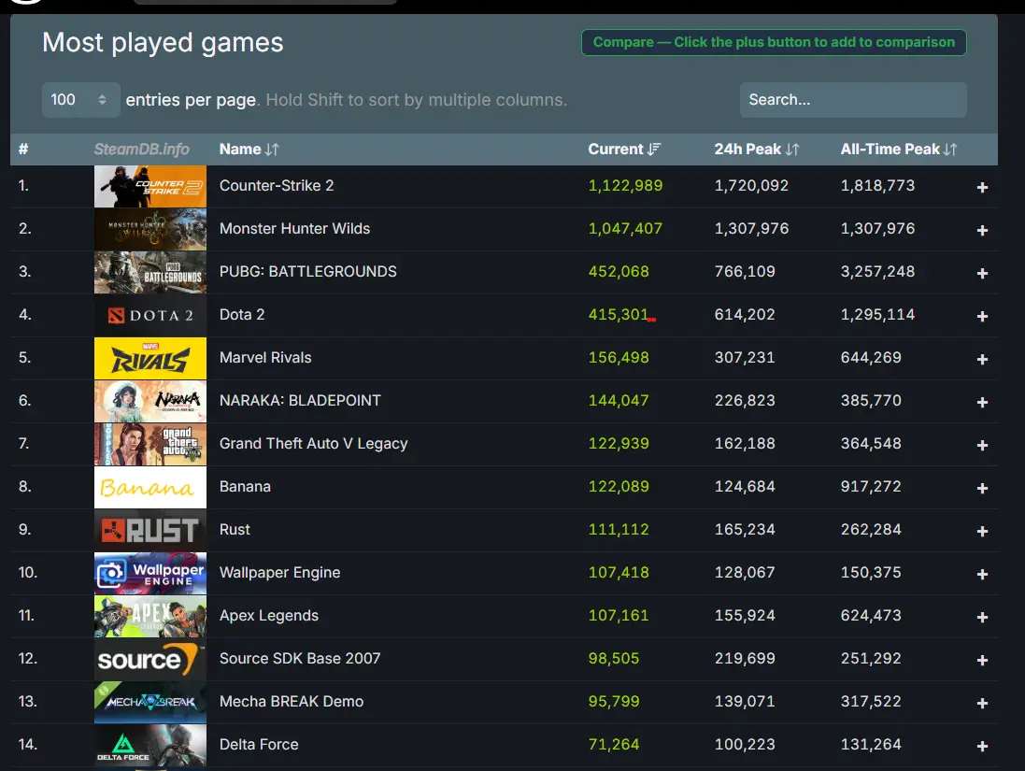Open the Rust name link
This screenshot has height=771, width=1025.
pos(235,530)
